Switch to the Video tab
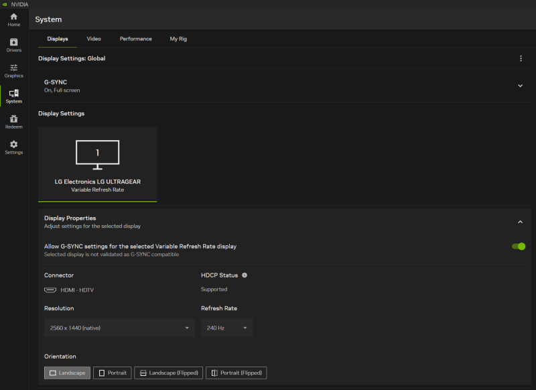Screen dimensions: 536x390 (94, 39)
